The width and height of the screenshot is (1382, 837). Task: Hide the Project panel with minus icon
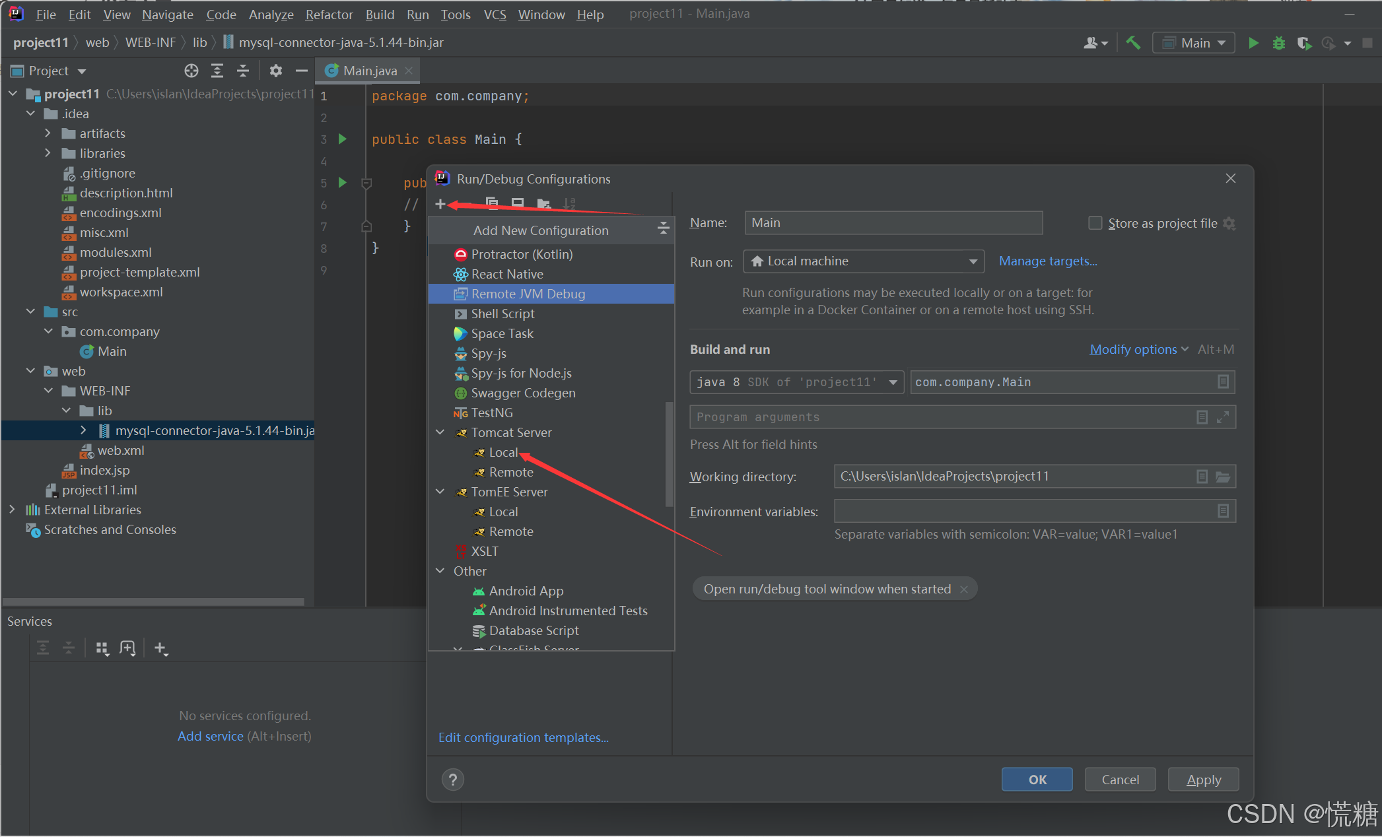[302, 71]
